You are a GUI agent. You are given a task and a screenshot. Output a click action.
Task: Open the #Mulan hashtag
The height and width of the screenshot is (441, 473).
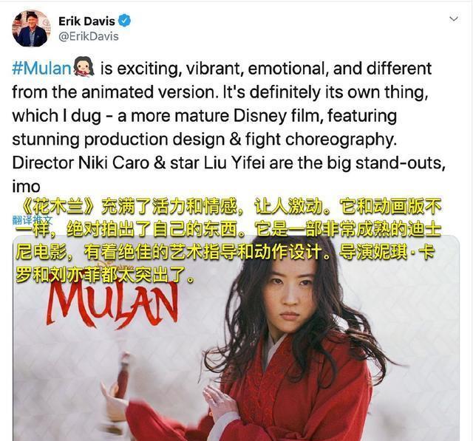(x=41, y=68)
